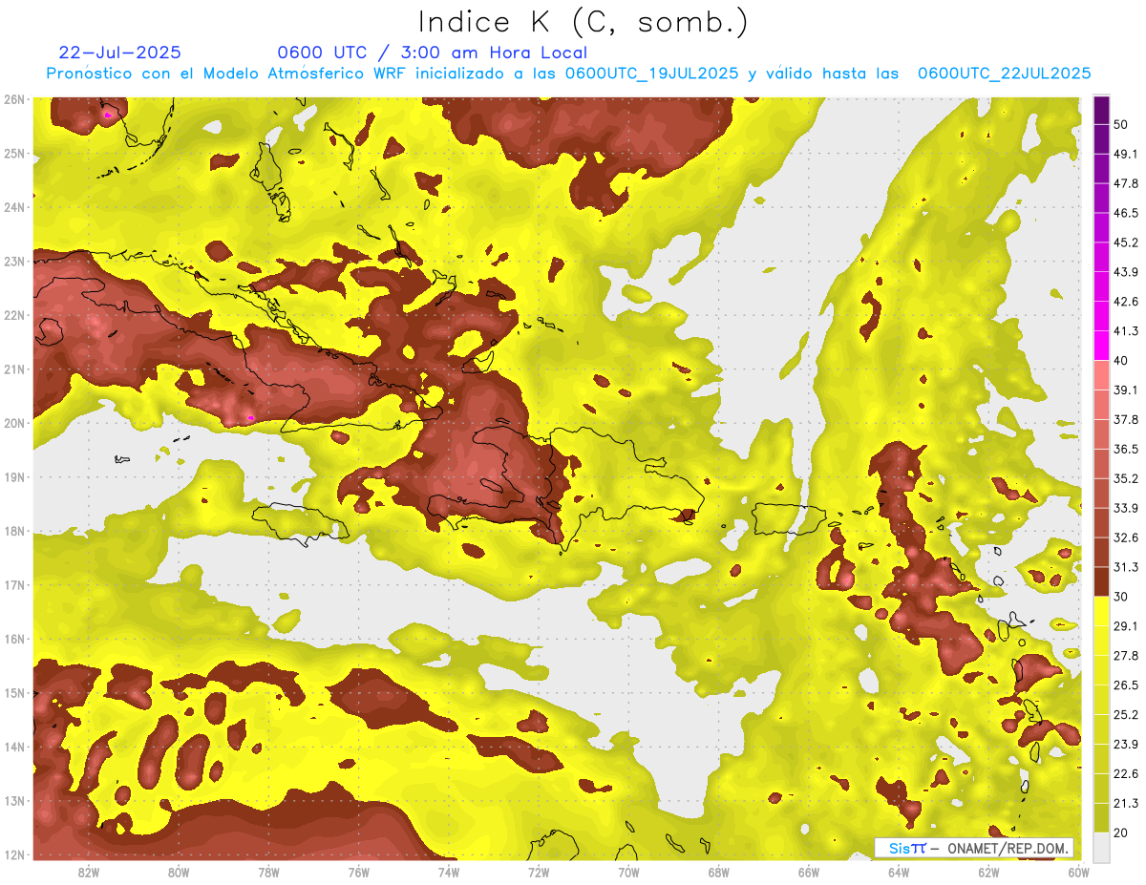Click the colorbar value '26.5'
The width and height of the screenshot is (1146, 885).
point(1126,685)
